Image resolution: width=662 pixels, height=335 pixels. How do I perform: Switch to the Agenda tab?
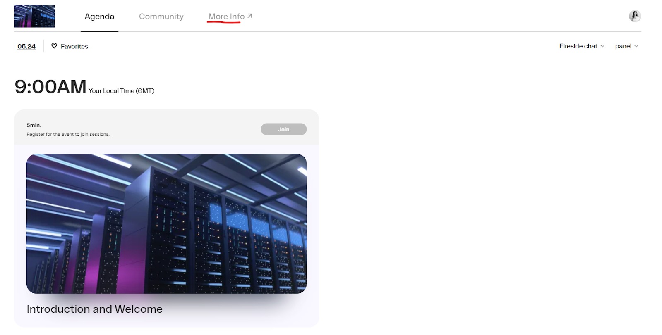[x=99, y=17]
